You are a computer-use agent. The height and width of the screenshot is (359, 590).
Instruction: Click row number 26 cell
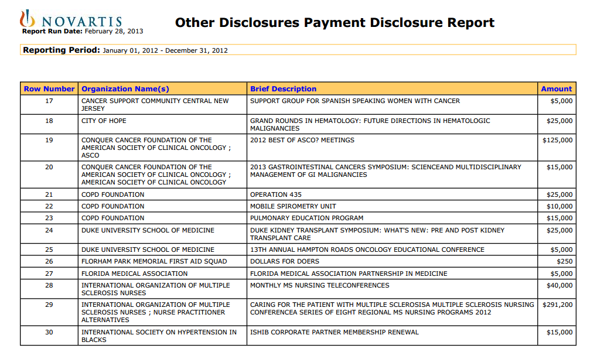pos(49,261)
